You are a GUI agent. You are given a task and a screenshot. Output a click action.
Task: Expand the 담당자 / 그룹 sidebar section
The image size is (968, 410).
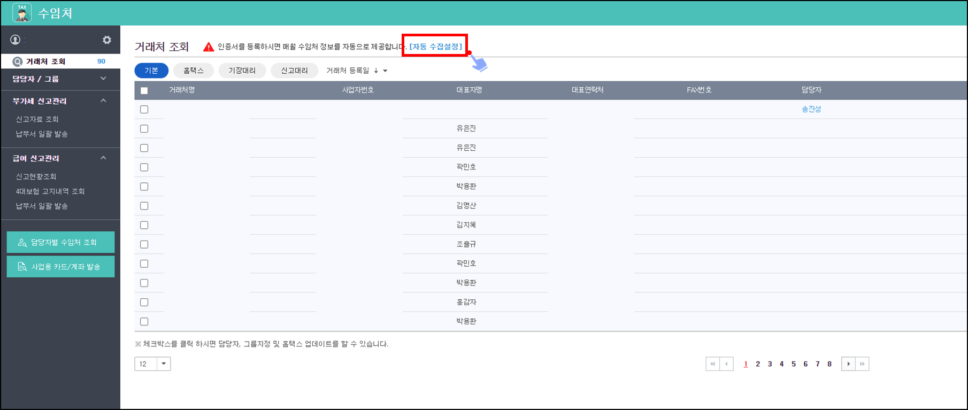[x=103, y=79]
